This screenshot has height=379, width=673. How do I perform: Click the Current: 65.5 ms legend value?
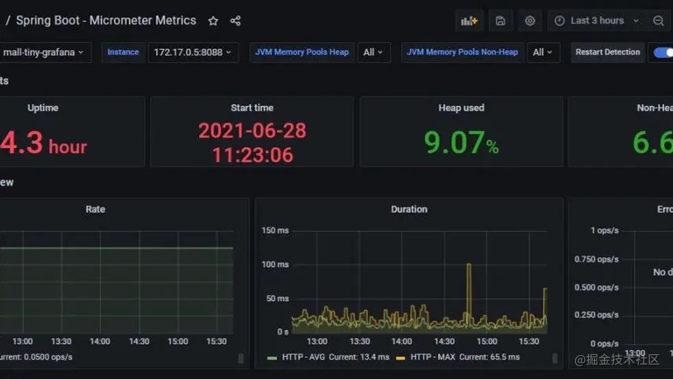[489, 357]
